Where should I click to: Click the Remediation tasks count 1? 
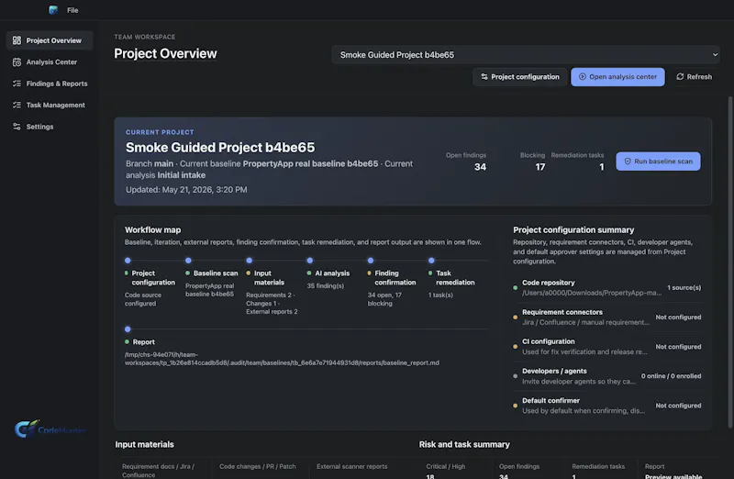pyautogui.click(x=602, y=167)
